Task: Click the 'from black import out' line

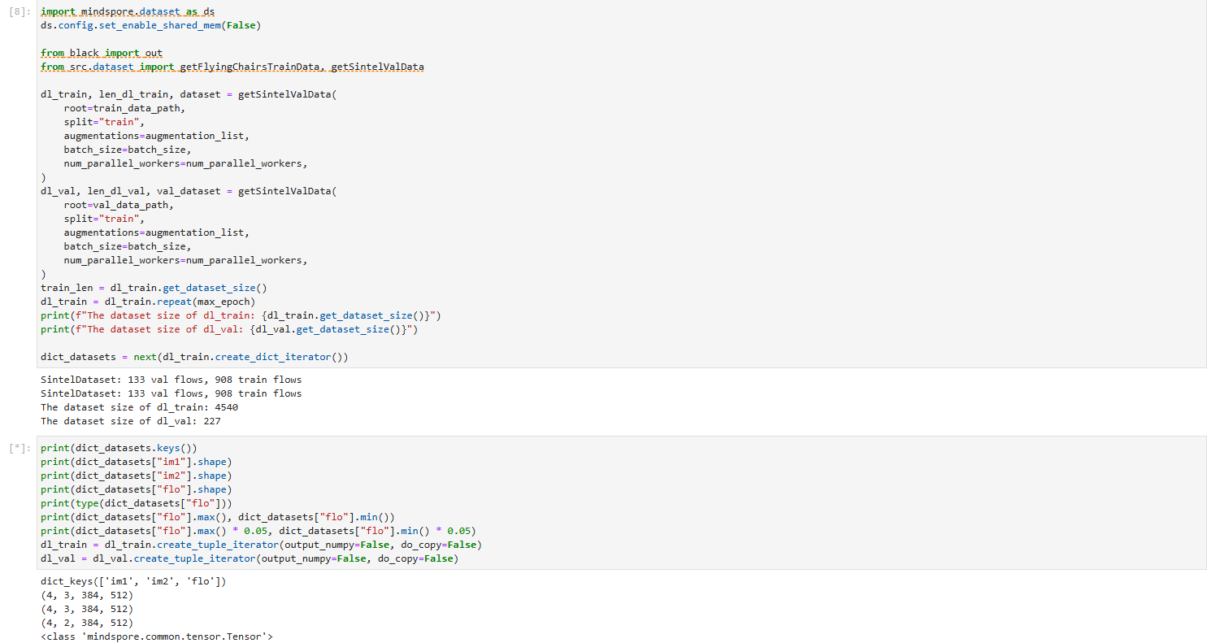Action: tap(102, 53)
